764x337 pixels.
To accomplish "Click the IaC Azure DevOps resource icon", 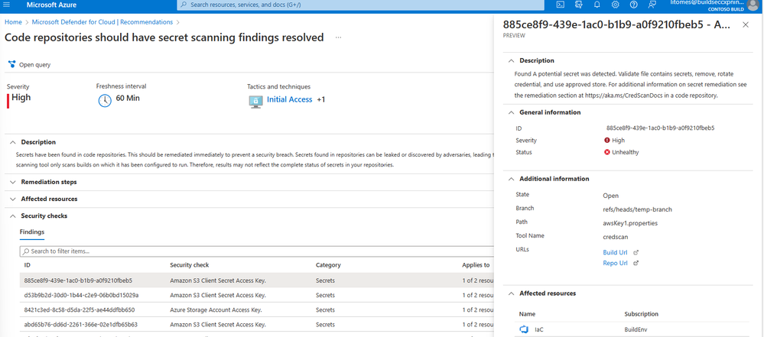I will [525, 329].
